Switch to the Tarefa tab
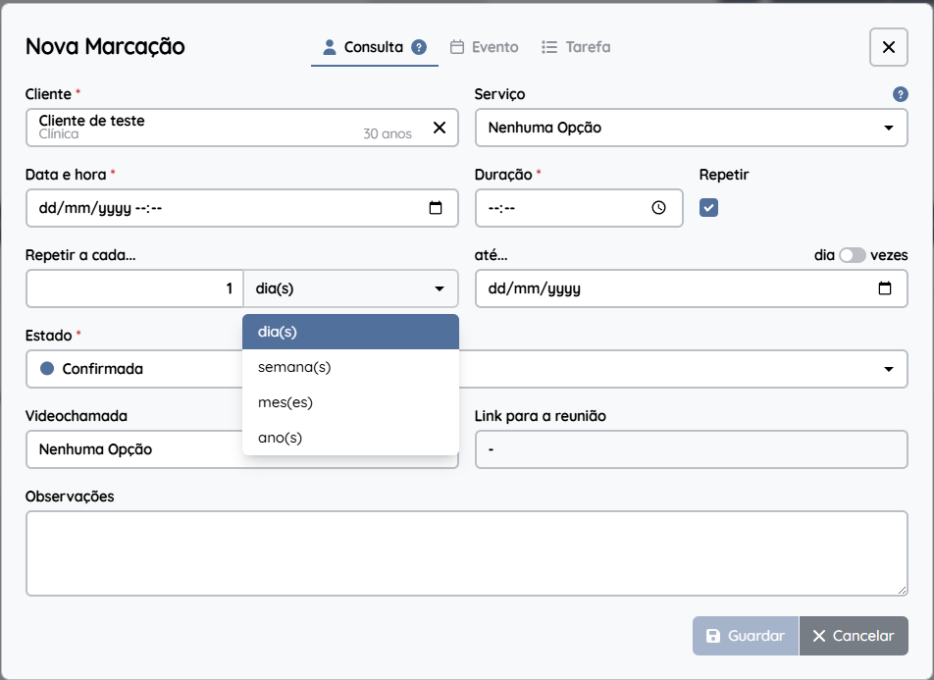Screen dimensions: 934x680 click(576, 47)
